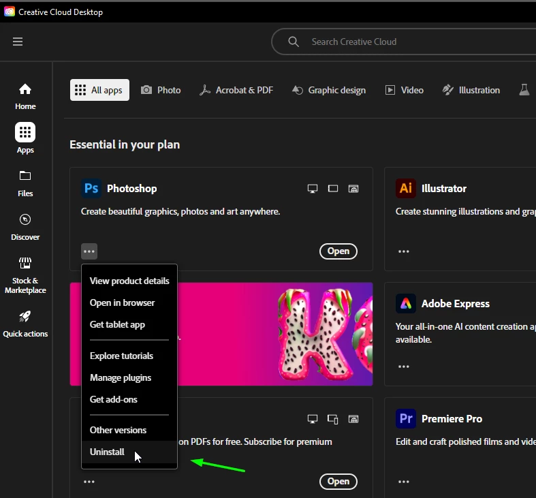Open Stock & Marketplace in sidebar
This screenshot has width=536, height=498.
(25, 276)
